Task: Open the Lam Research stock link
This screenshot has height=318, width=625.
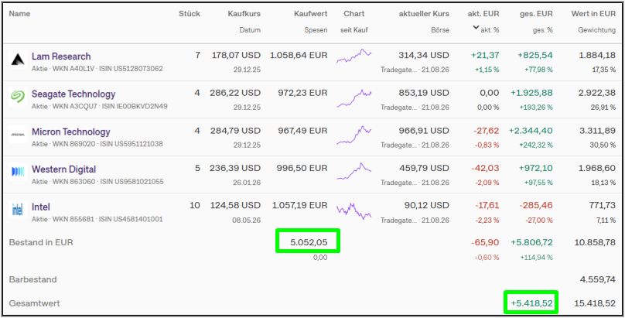Action: [61, 56]
